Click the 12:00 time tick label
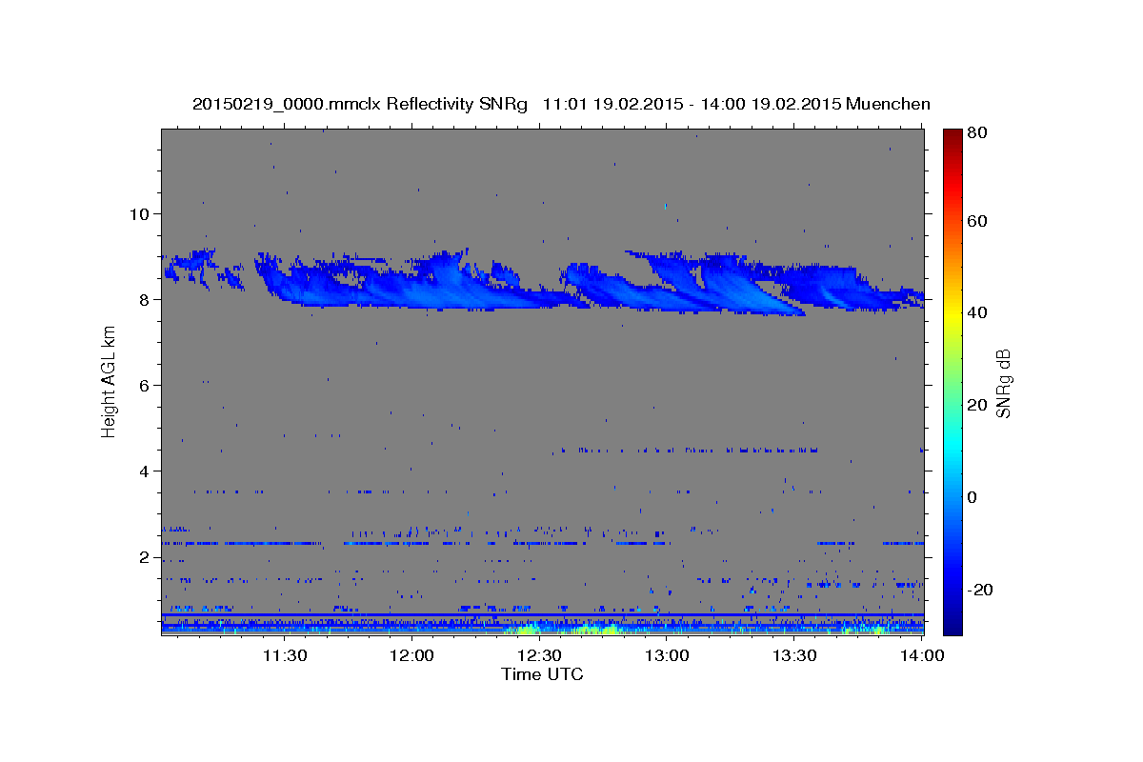Screen dimensions: 1143x762 tap(412, 655)
